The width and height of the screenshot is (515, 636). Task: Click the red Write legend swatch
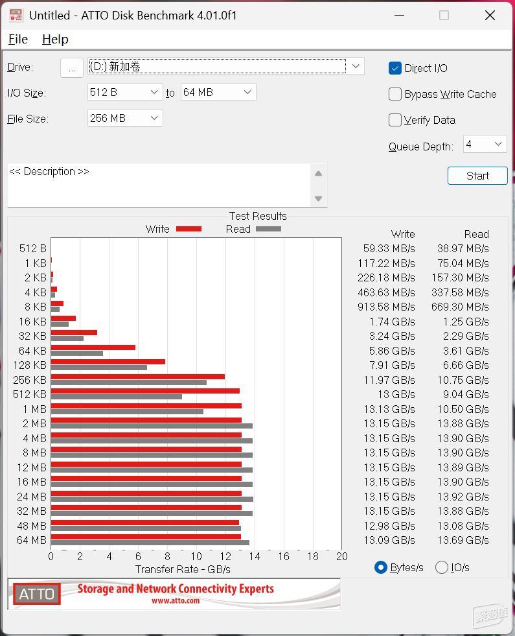[189, 229]
